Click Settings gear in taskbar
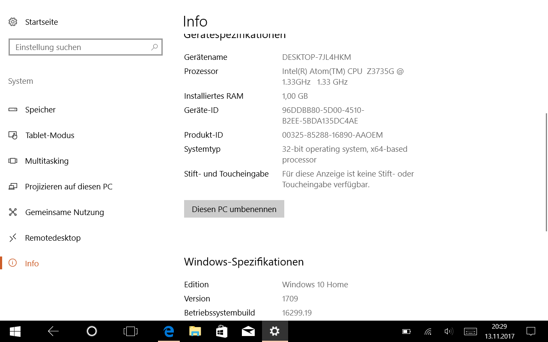This screenshot has width=548, height=342. (275, 331)
